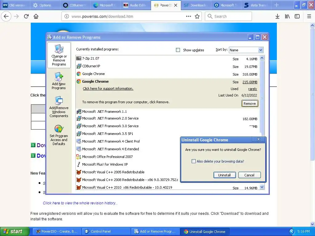Select Microsoft Office Professional 2007 icon
This screenshot has width=315, height=236.
(79, 157)
